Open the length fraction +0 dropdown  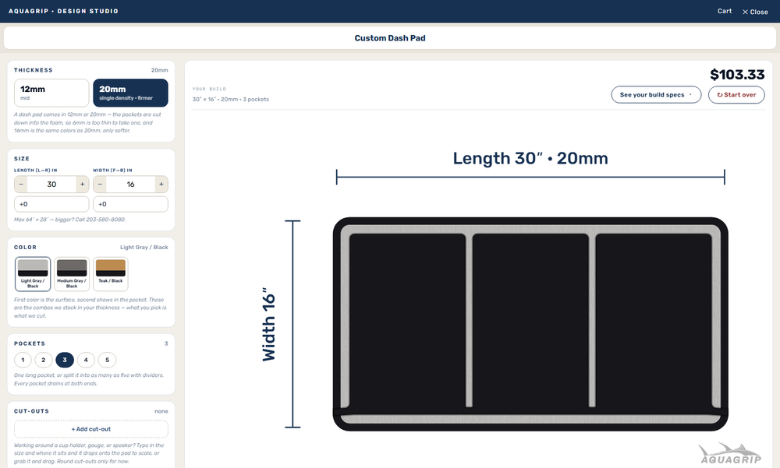pyautogui.click(x=51, y=204)
